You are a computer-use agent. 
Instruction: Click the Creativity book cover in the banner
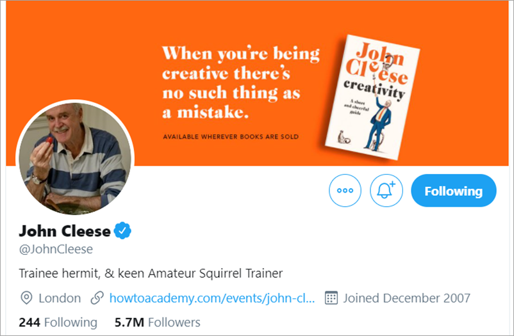372,97
